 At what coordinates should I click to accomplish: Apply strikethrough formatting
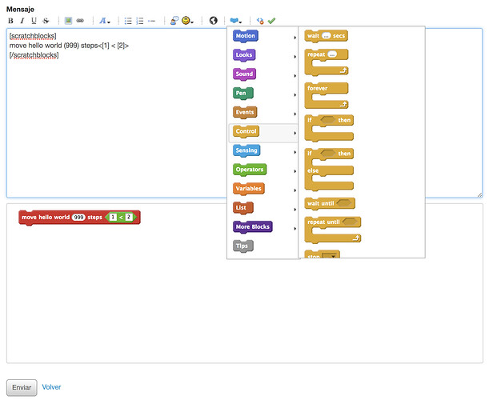click(x=46, y=21)
